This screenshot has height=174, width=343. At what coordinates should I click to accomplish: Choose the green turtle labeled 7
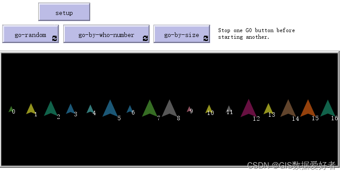(150, 108)
